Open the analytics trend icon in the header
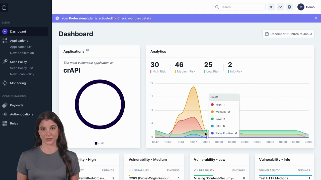Viewport: 321px width, 180px height. [280, 7]
